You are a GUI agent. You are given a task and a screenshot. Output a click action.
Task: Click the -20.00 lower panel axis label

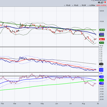click(101, 97)
